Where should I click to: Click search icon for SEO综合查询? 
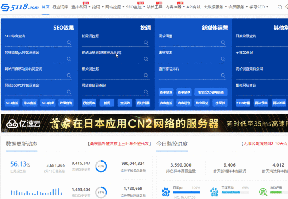click(x=69, y=42)
